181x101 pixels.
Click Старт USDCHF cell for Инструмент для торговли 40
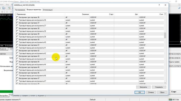pyautogui.click(x=102, y=40)
